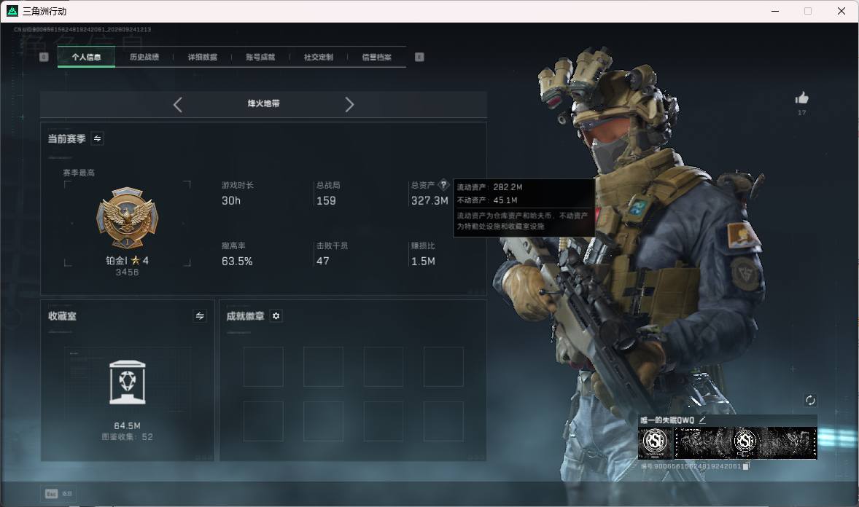Copy the player ID number icon
Image resolution: width=859 pixels, height=507 pixels.
745,466
